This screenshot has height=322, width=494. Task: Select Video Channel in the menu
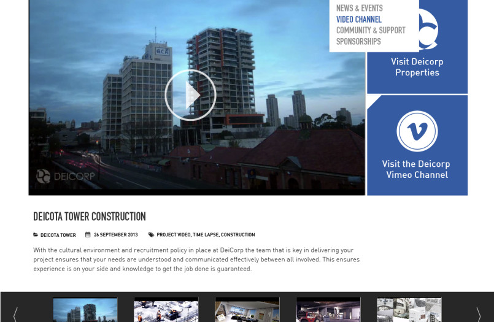pos(358,20)
